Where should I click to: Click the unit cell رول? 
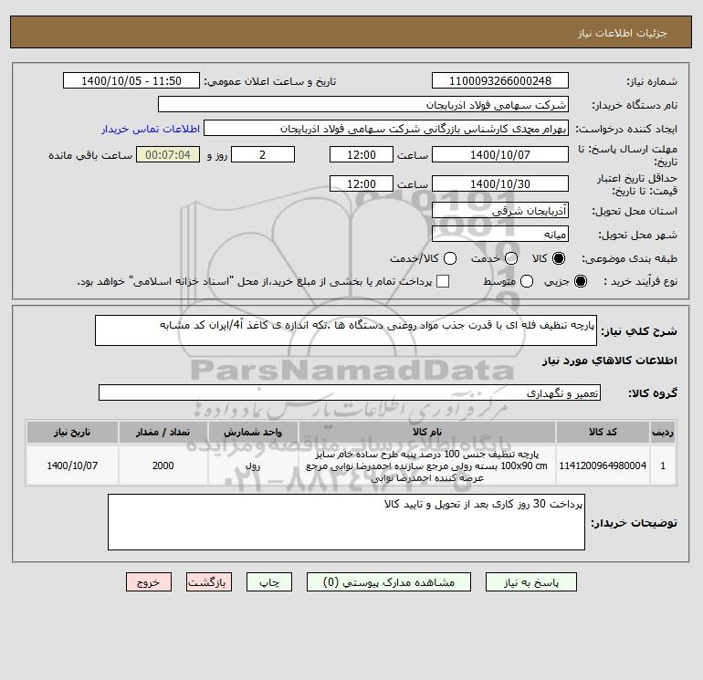253,466
